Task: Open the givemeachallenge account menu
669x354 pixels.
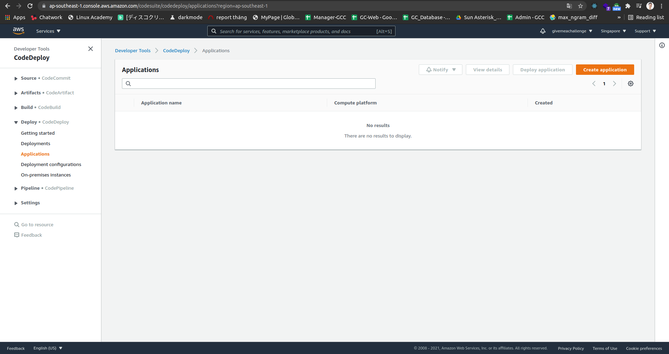Action: click(572, 31)
